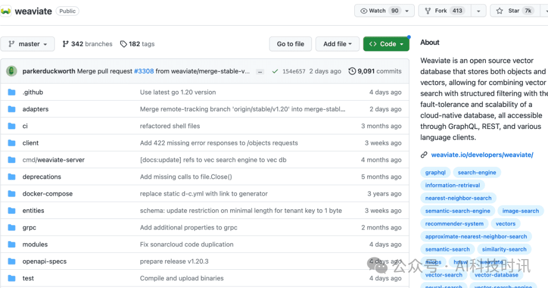Click the green commit status checkmark

pyautogui.click(x=275, y=71)
